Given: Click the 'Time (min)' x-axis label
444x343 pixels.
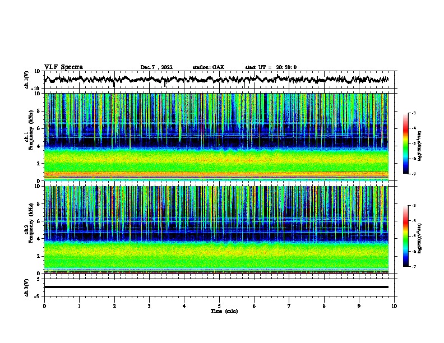Looking at the screenshot, I should tap(224, 311).
